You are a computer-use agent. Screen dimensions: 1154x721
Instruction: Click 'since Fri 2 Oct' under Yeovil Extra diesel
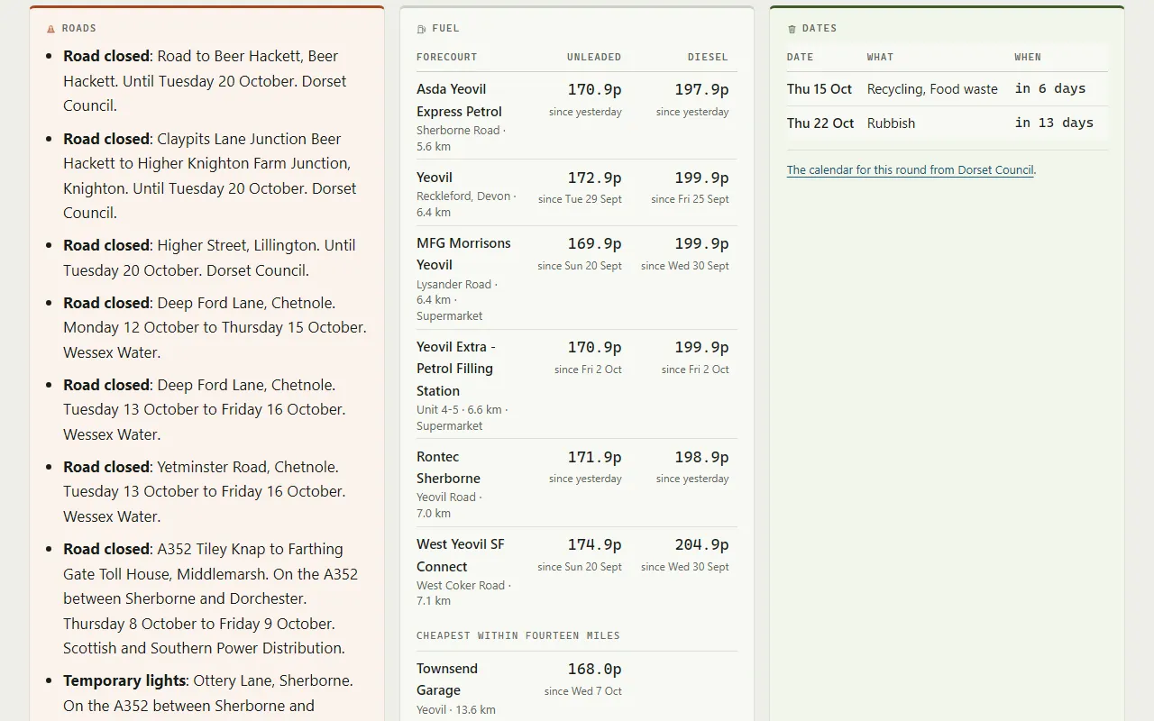pos(695,370)
